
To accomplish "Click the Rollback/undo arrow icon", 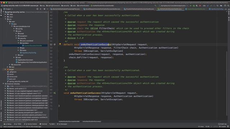I will tap(217, 6).
